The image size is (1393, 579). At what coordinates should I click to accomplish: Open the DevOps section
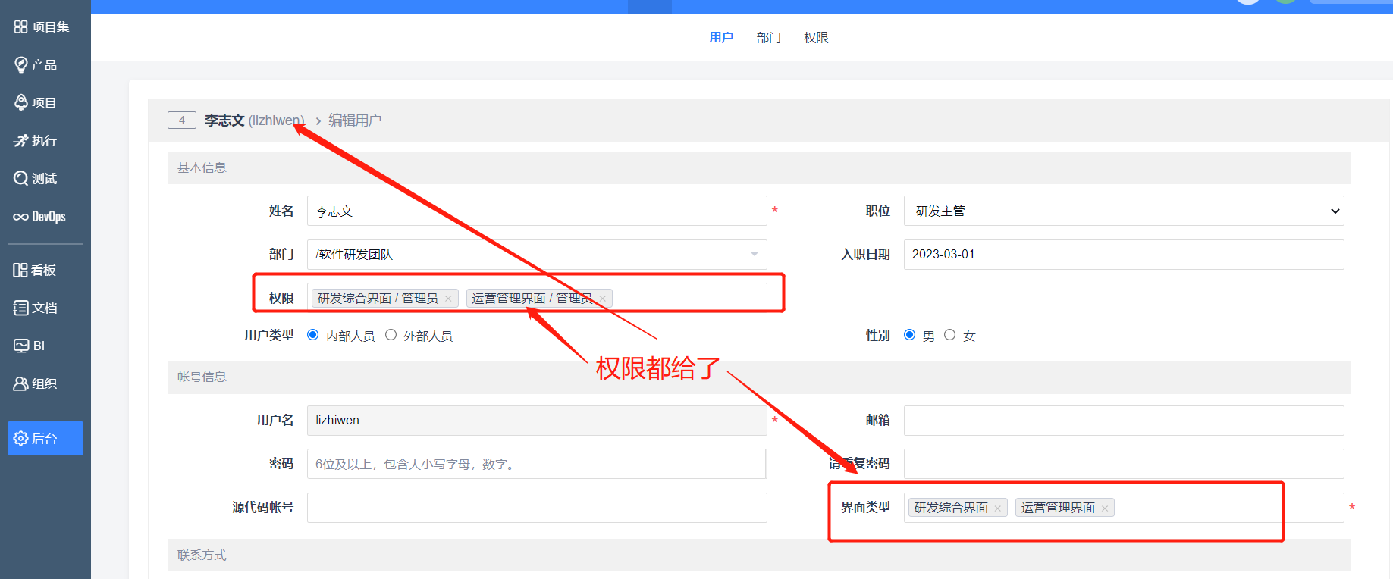coord(40,217)
